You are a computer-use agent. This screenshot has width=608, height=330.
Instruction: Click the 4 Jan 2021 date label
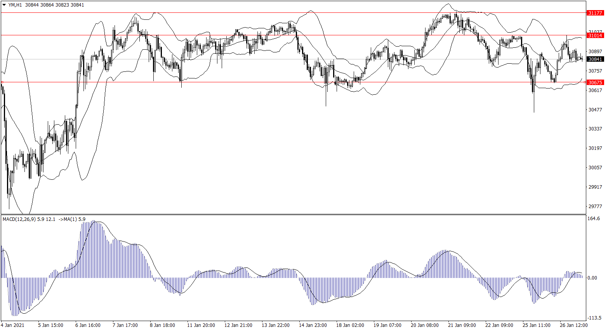pos(13,325)
